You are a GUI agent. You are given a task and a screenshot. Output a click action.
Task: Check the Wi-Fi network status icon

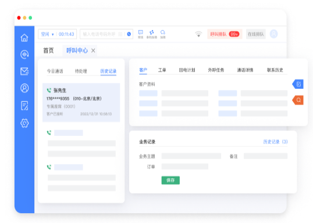coord(198,34)
